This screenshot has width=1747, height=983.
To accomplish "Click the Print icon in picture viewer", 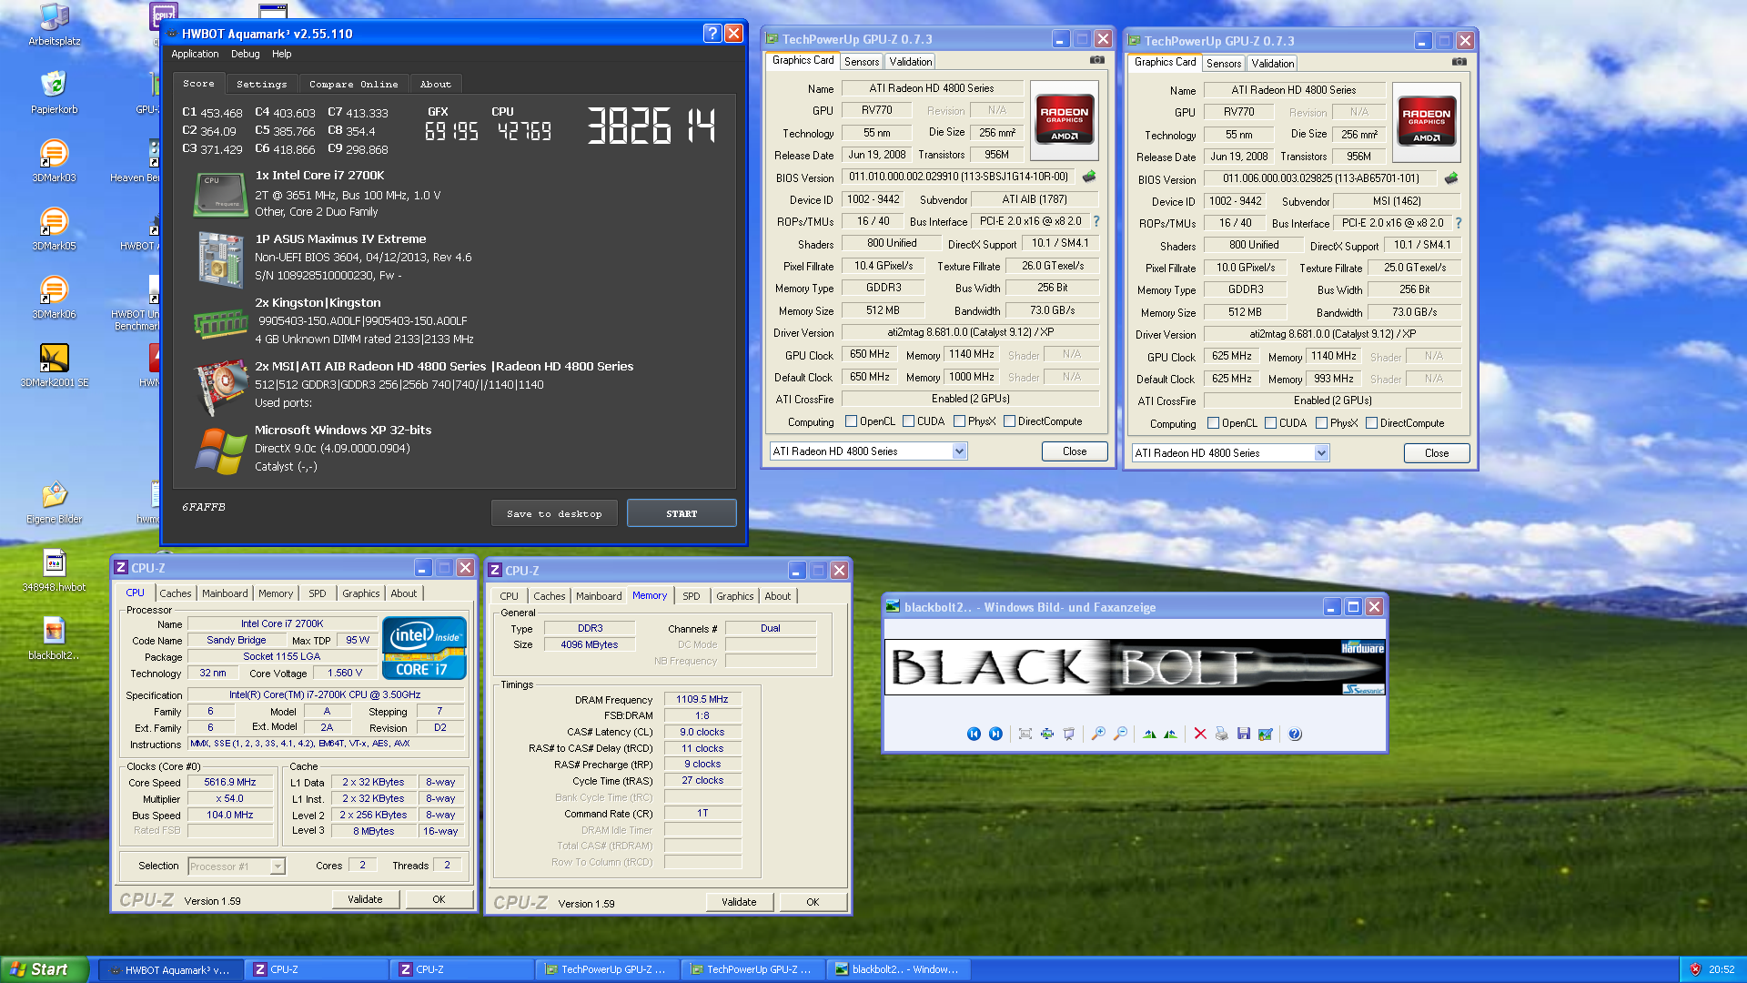I will [x=1222, y=734].
